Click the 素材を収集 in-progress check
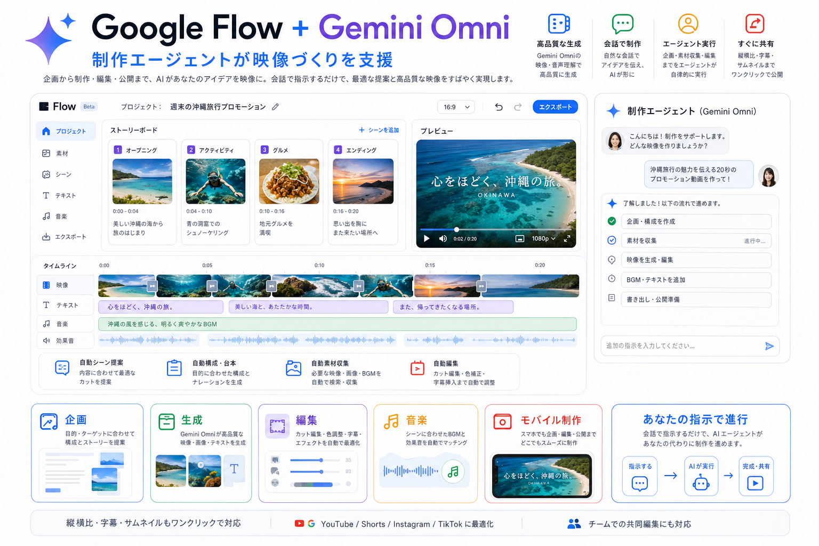The width and height of the screenshot is (819, 546). pyautogui.click(x=612, y=240)
